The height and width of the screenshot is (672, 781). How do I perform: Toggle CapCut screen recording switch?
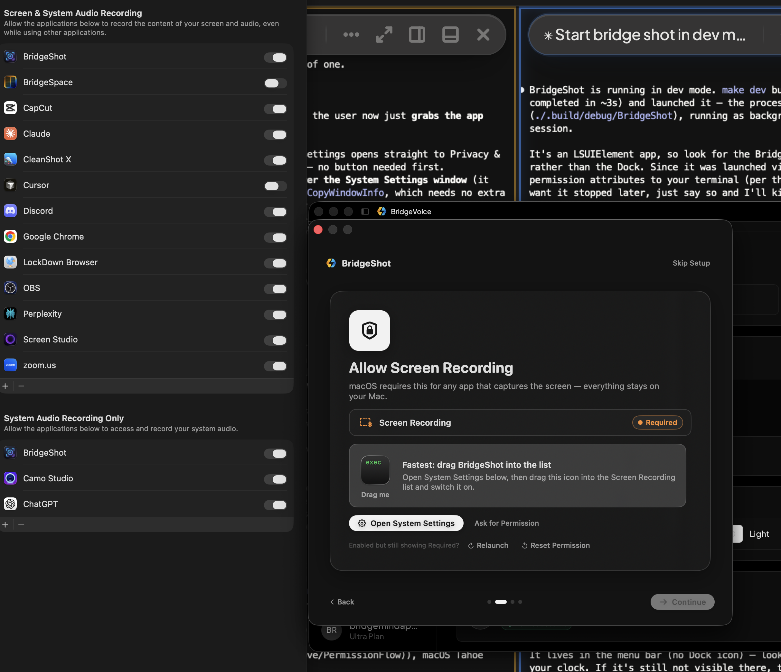[276, 109]
